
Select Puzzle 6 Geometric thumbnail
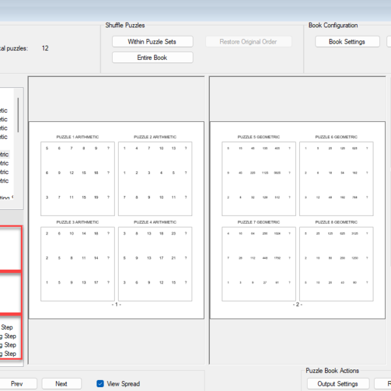[336, 179]
